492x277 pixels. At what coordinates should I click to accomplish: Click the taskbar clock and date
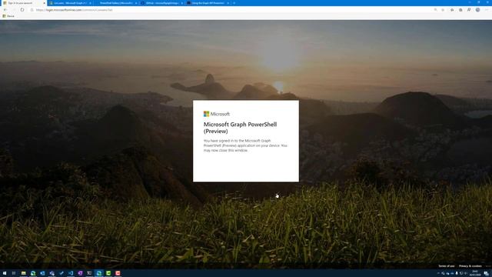(475, 273)
